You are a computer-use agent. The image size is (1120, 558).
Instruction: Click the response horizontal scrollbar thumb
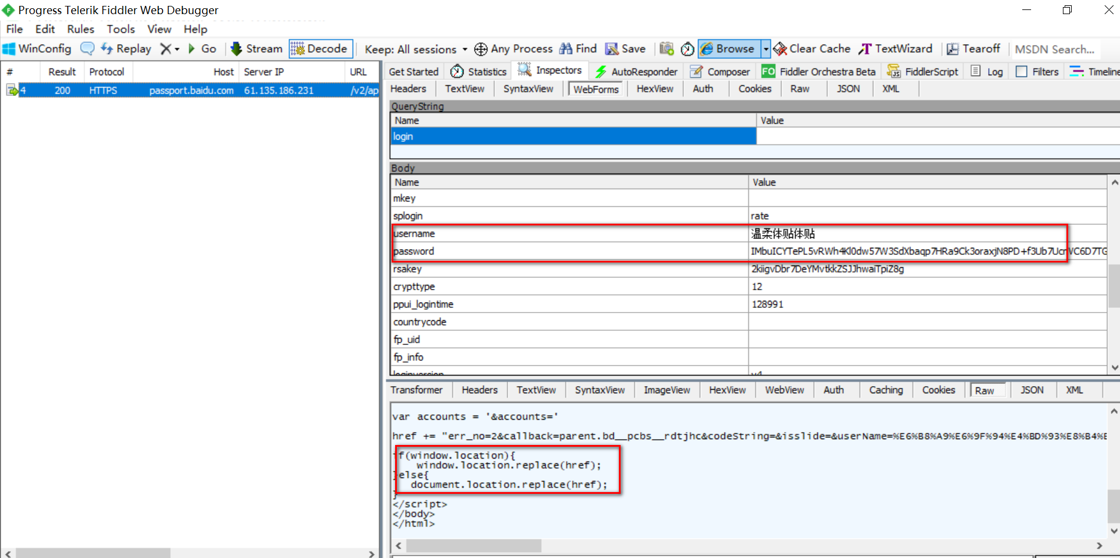473,546
